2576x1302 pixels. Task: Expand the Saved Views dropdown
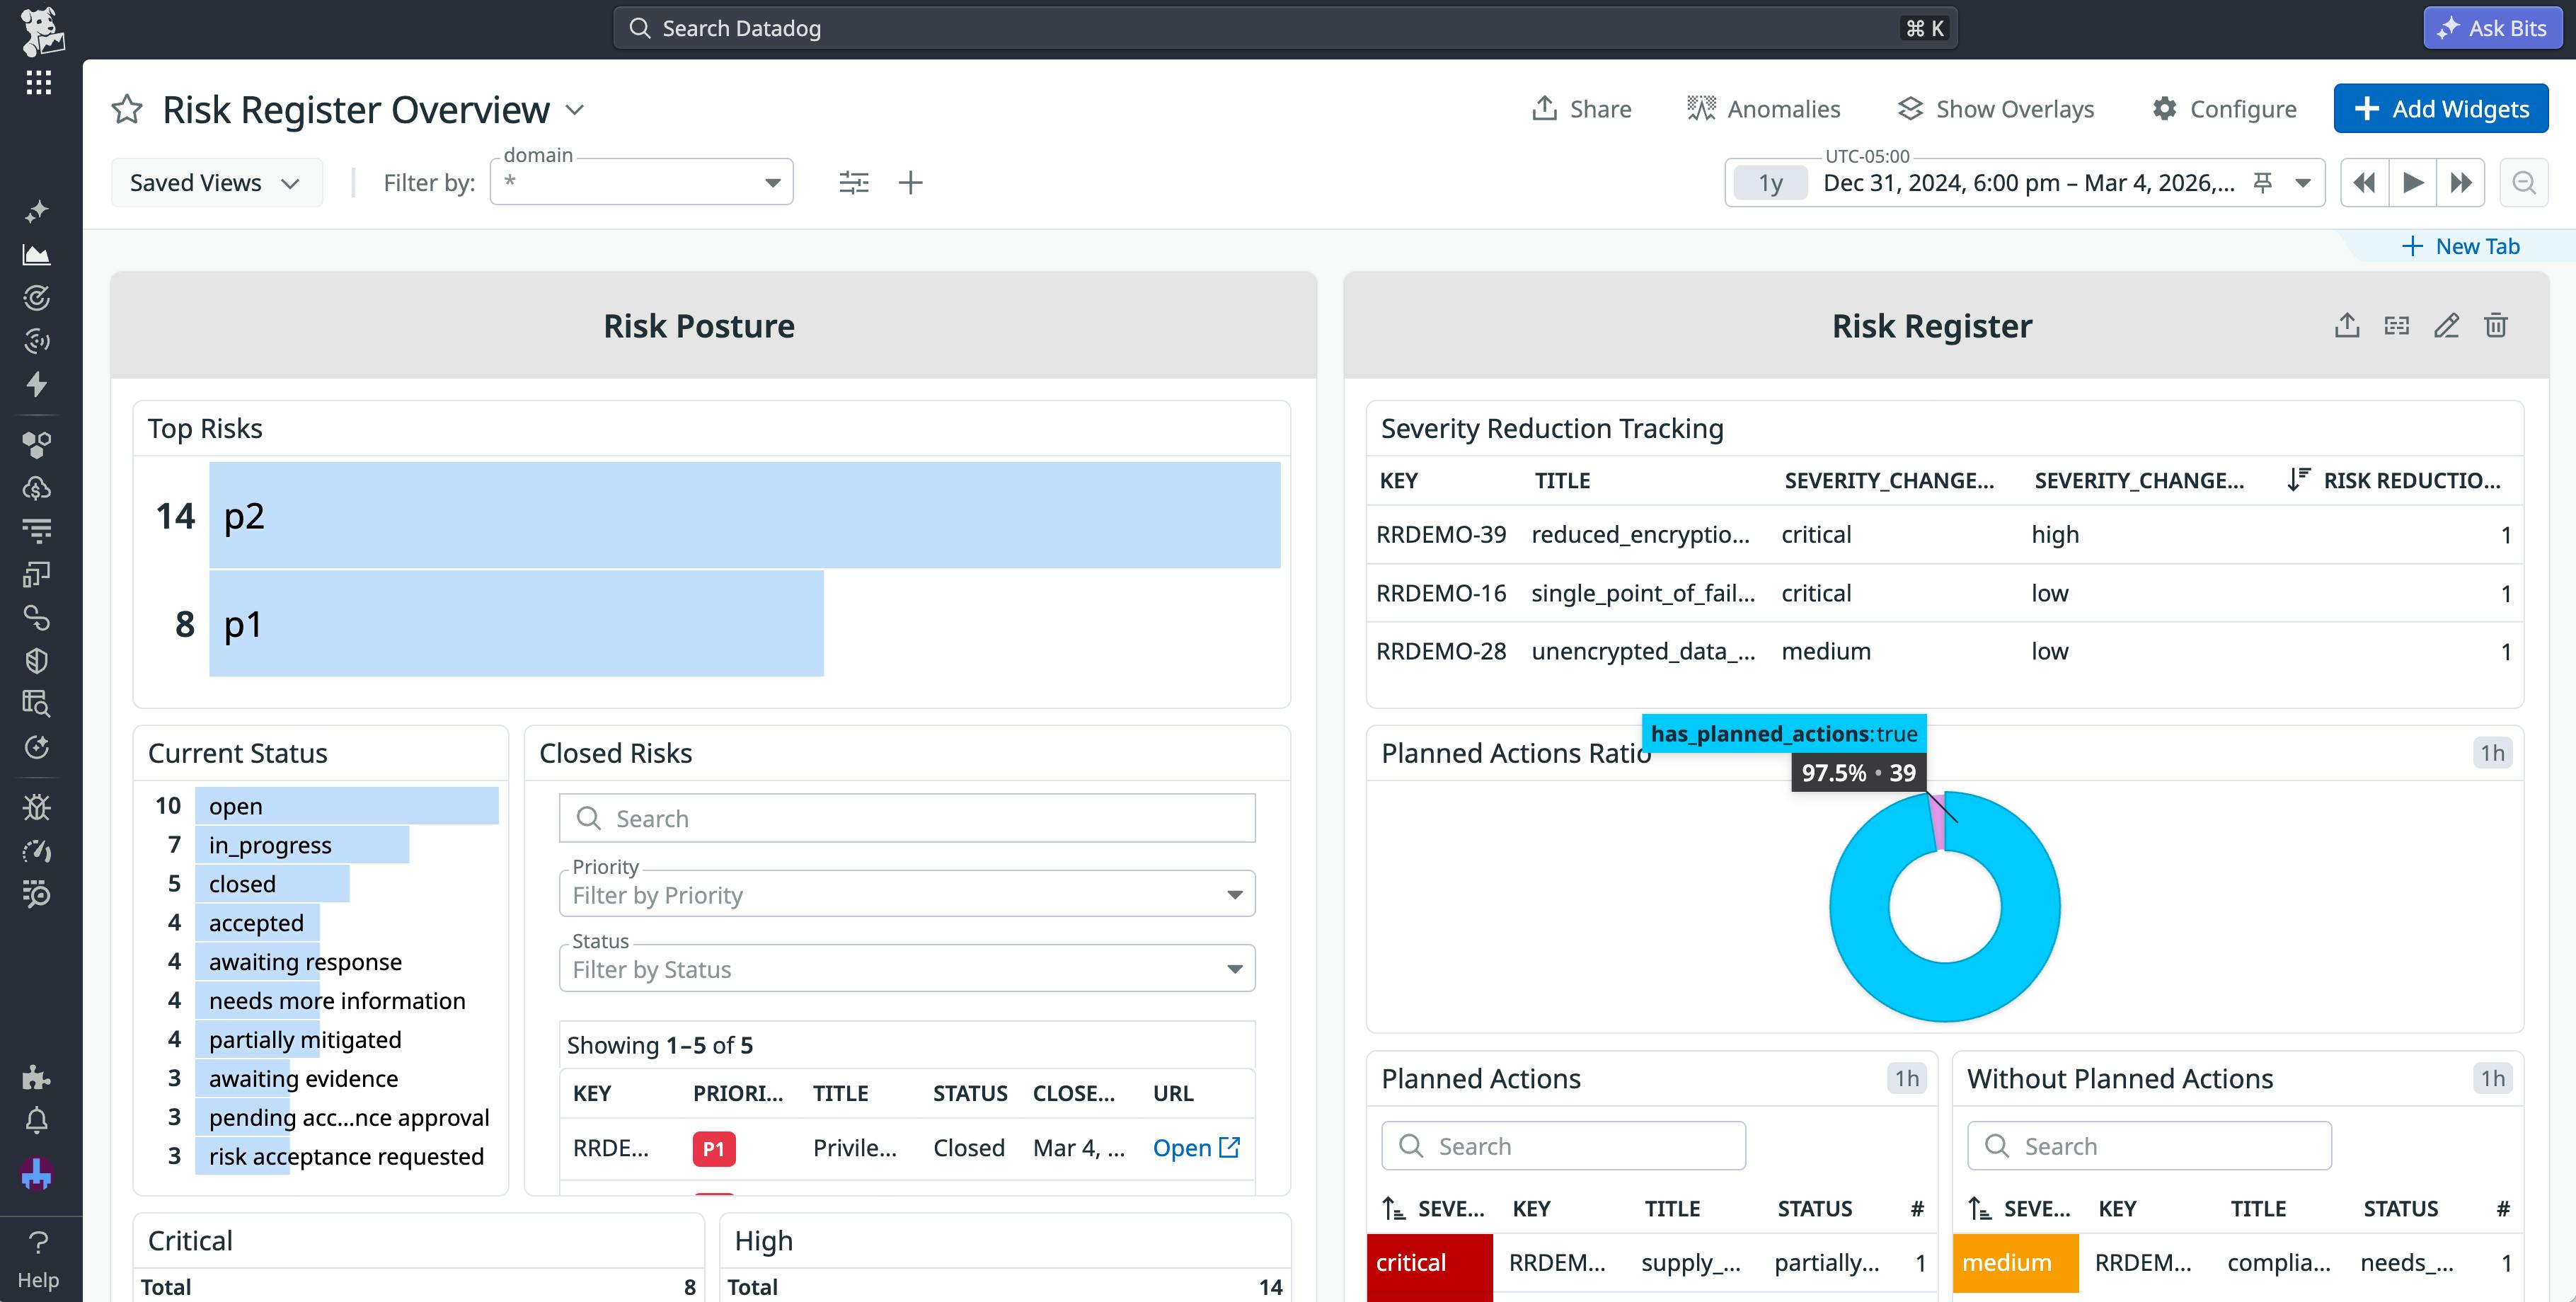pyautogui.click(x=216, y=182)
